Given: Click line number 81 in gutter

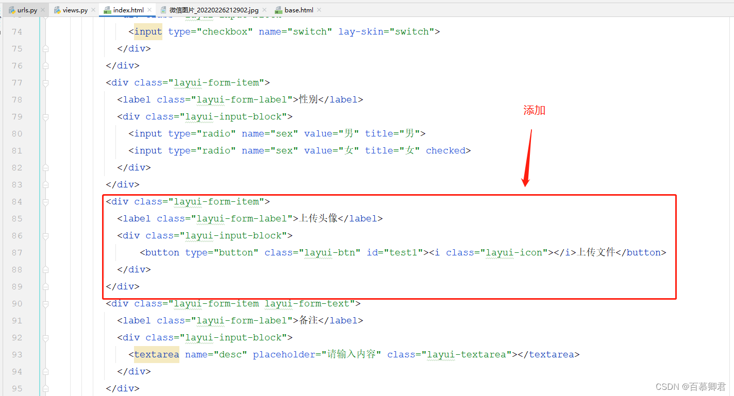Looking at the screenshot, I should pyautogui.click(x=17, y=151).
